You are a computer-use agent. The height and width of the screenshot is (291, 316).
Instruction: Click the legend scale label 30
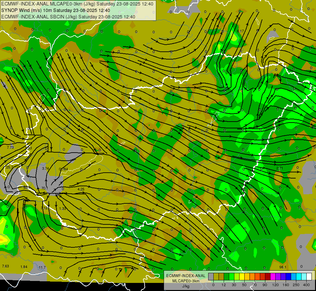pyautogui.click(x=234, y=285)
